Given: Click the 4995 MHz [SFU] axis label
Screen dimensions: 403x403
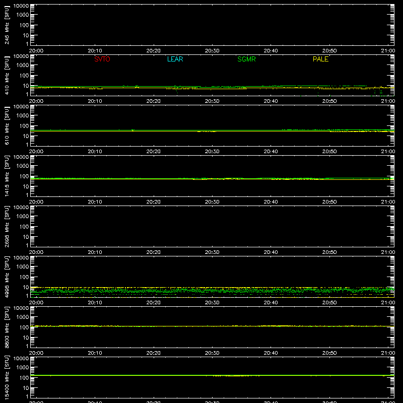Looking at the screenshot, I should (7, 277).
